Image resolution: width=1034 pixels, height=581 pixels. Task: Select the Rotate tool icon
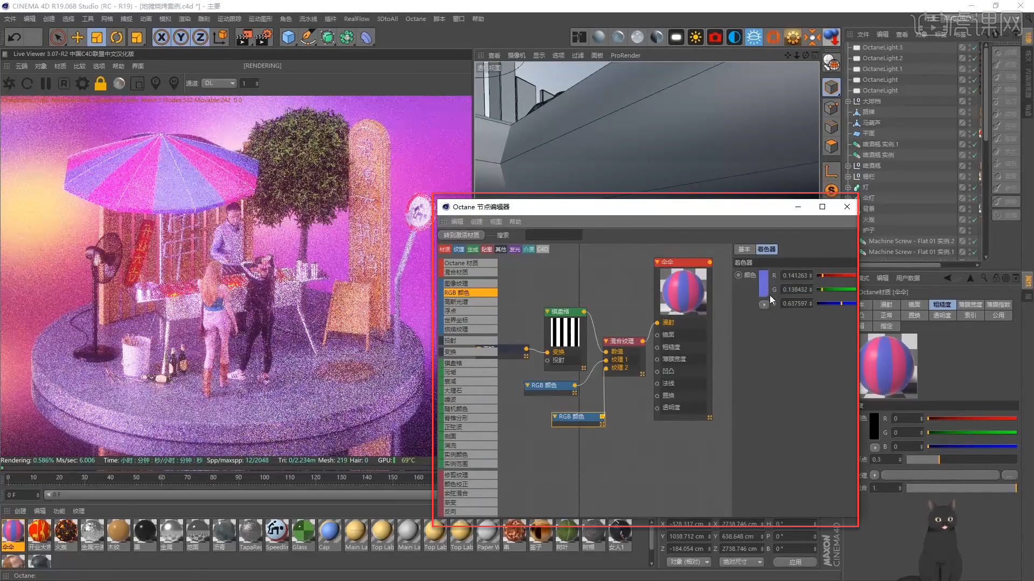coord(116,37)
